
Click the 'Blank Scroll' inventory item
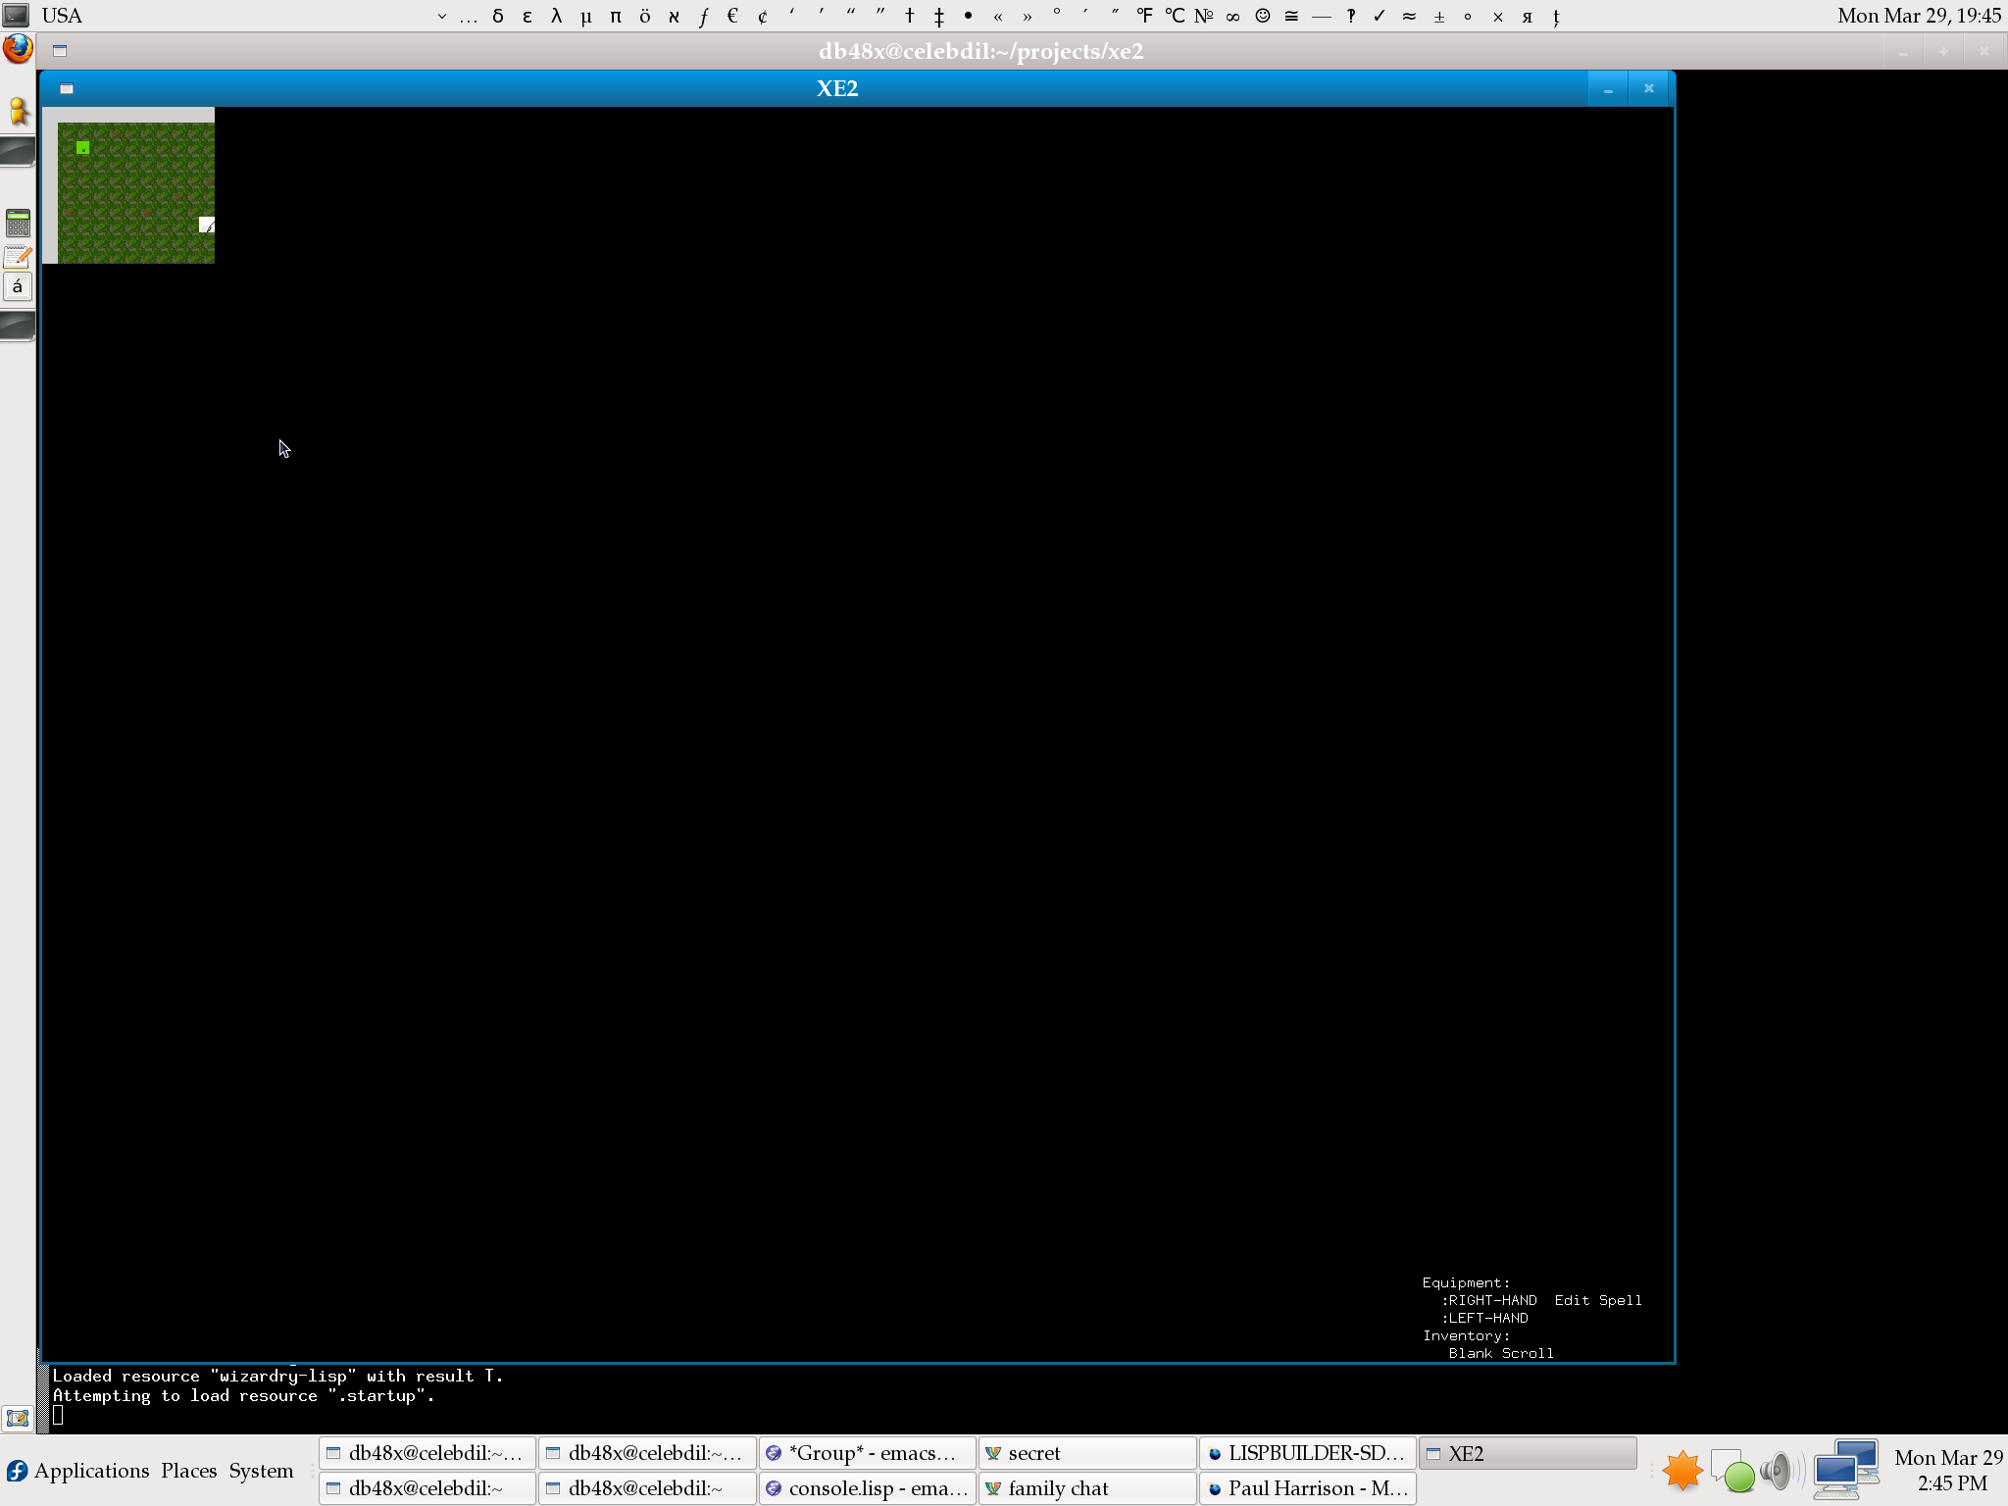point(1500,1353)
